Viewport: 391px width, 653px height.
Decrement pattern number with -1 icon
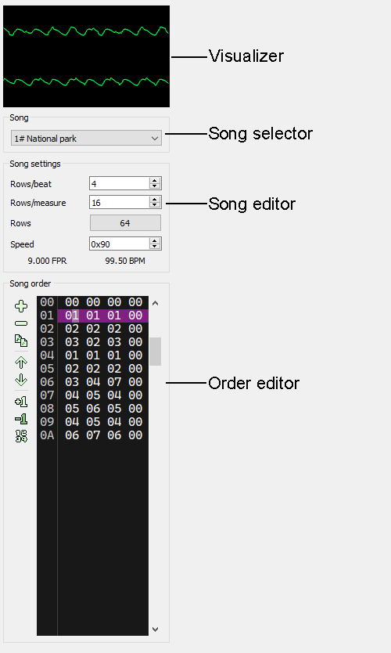click(x=21, y=419)
